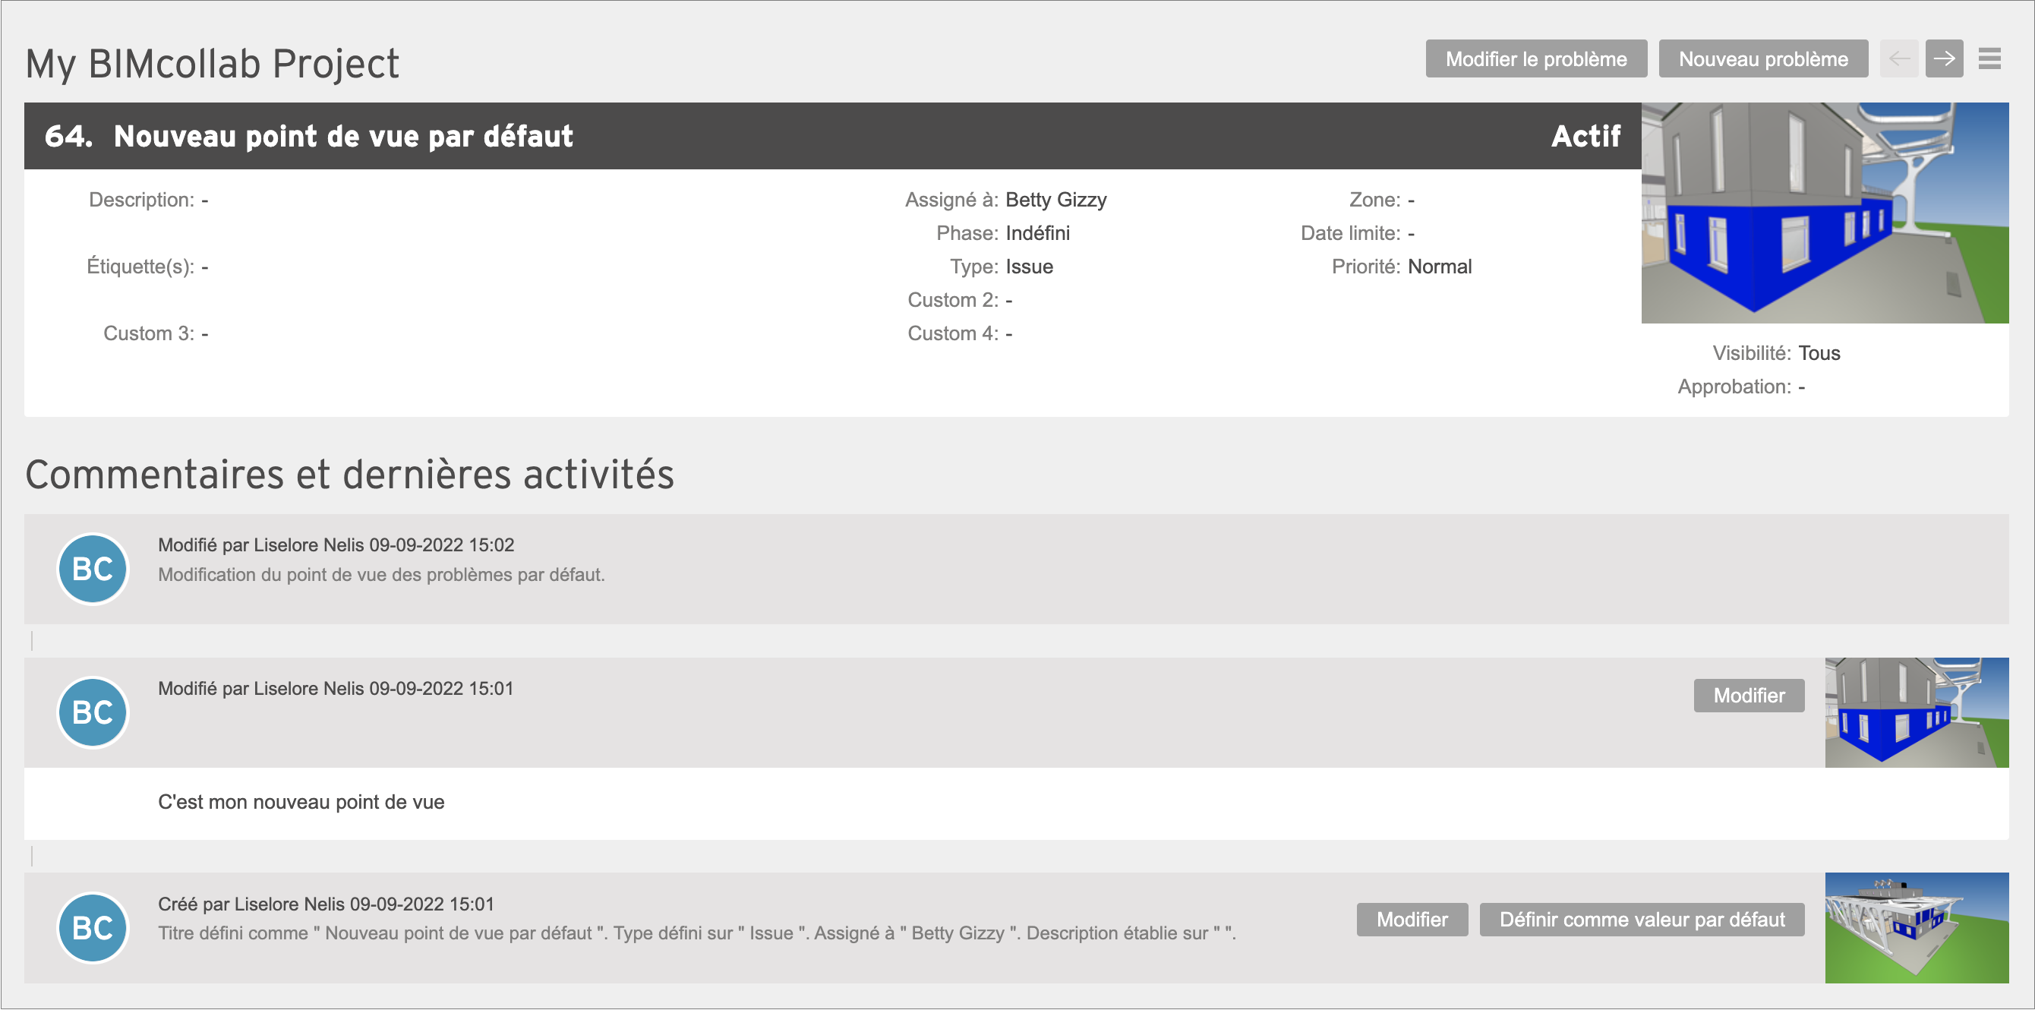The image size is (2035, 1010).
Task: Click the Approbation label
Action: point(1734,387)
